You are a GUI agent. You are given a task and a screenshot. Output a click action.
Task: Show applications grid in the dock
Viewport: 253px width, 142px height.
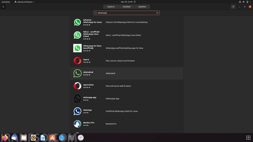[248, 138]
